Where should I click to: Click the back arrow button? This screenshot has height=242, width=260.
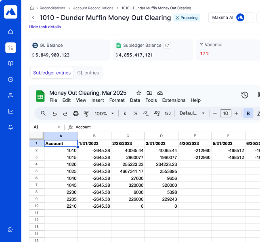point(33,18)
